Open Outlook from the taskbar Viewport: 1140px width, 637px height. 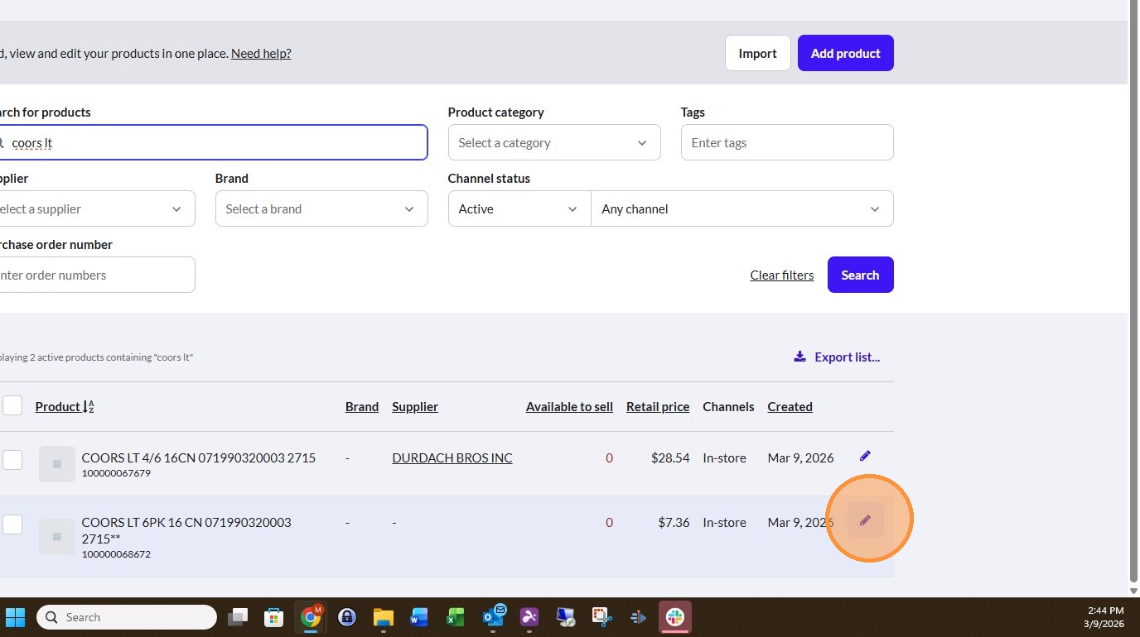pyautogui.click(x=493, y=617)
